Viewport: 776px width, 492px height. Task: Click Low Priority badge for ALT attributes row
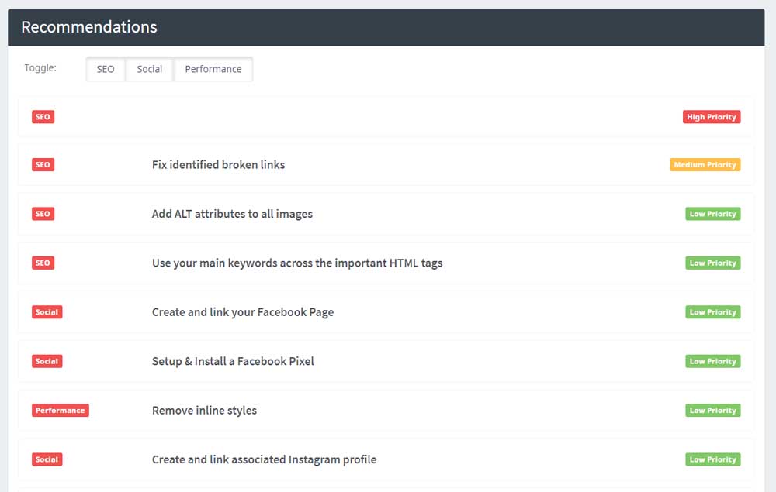713,214
